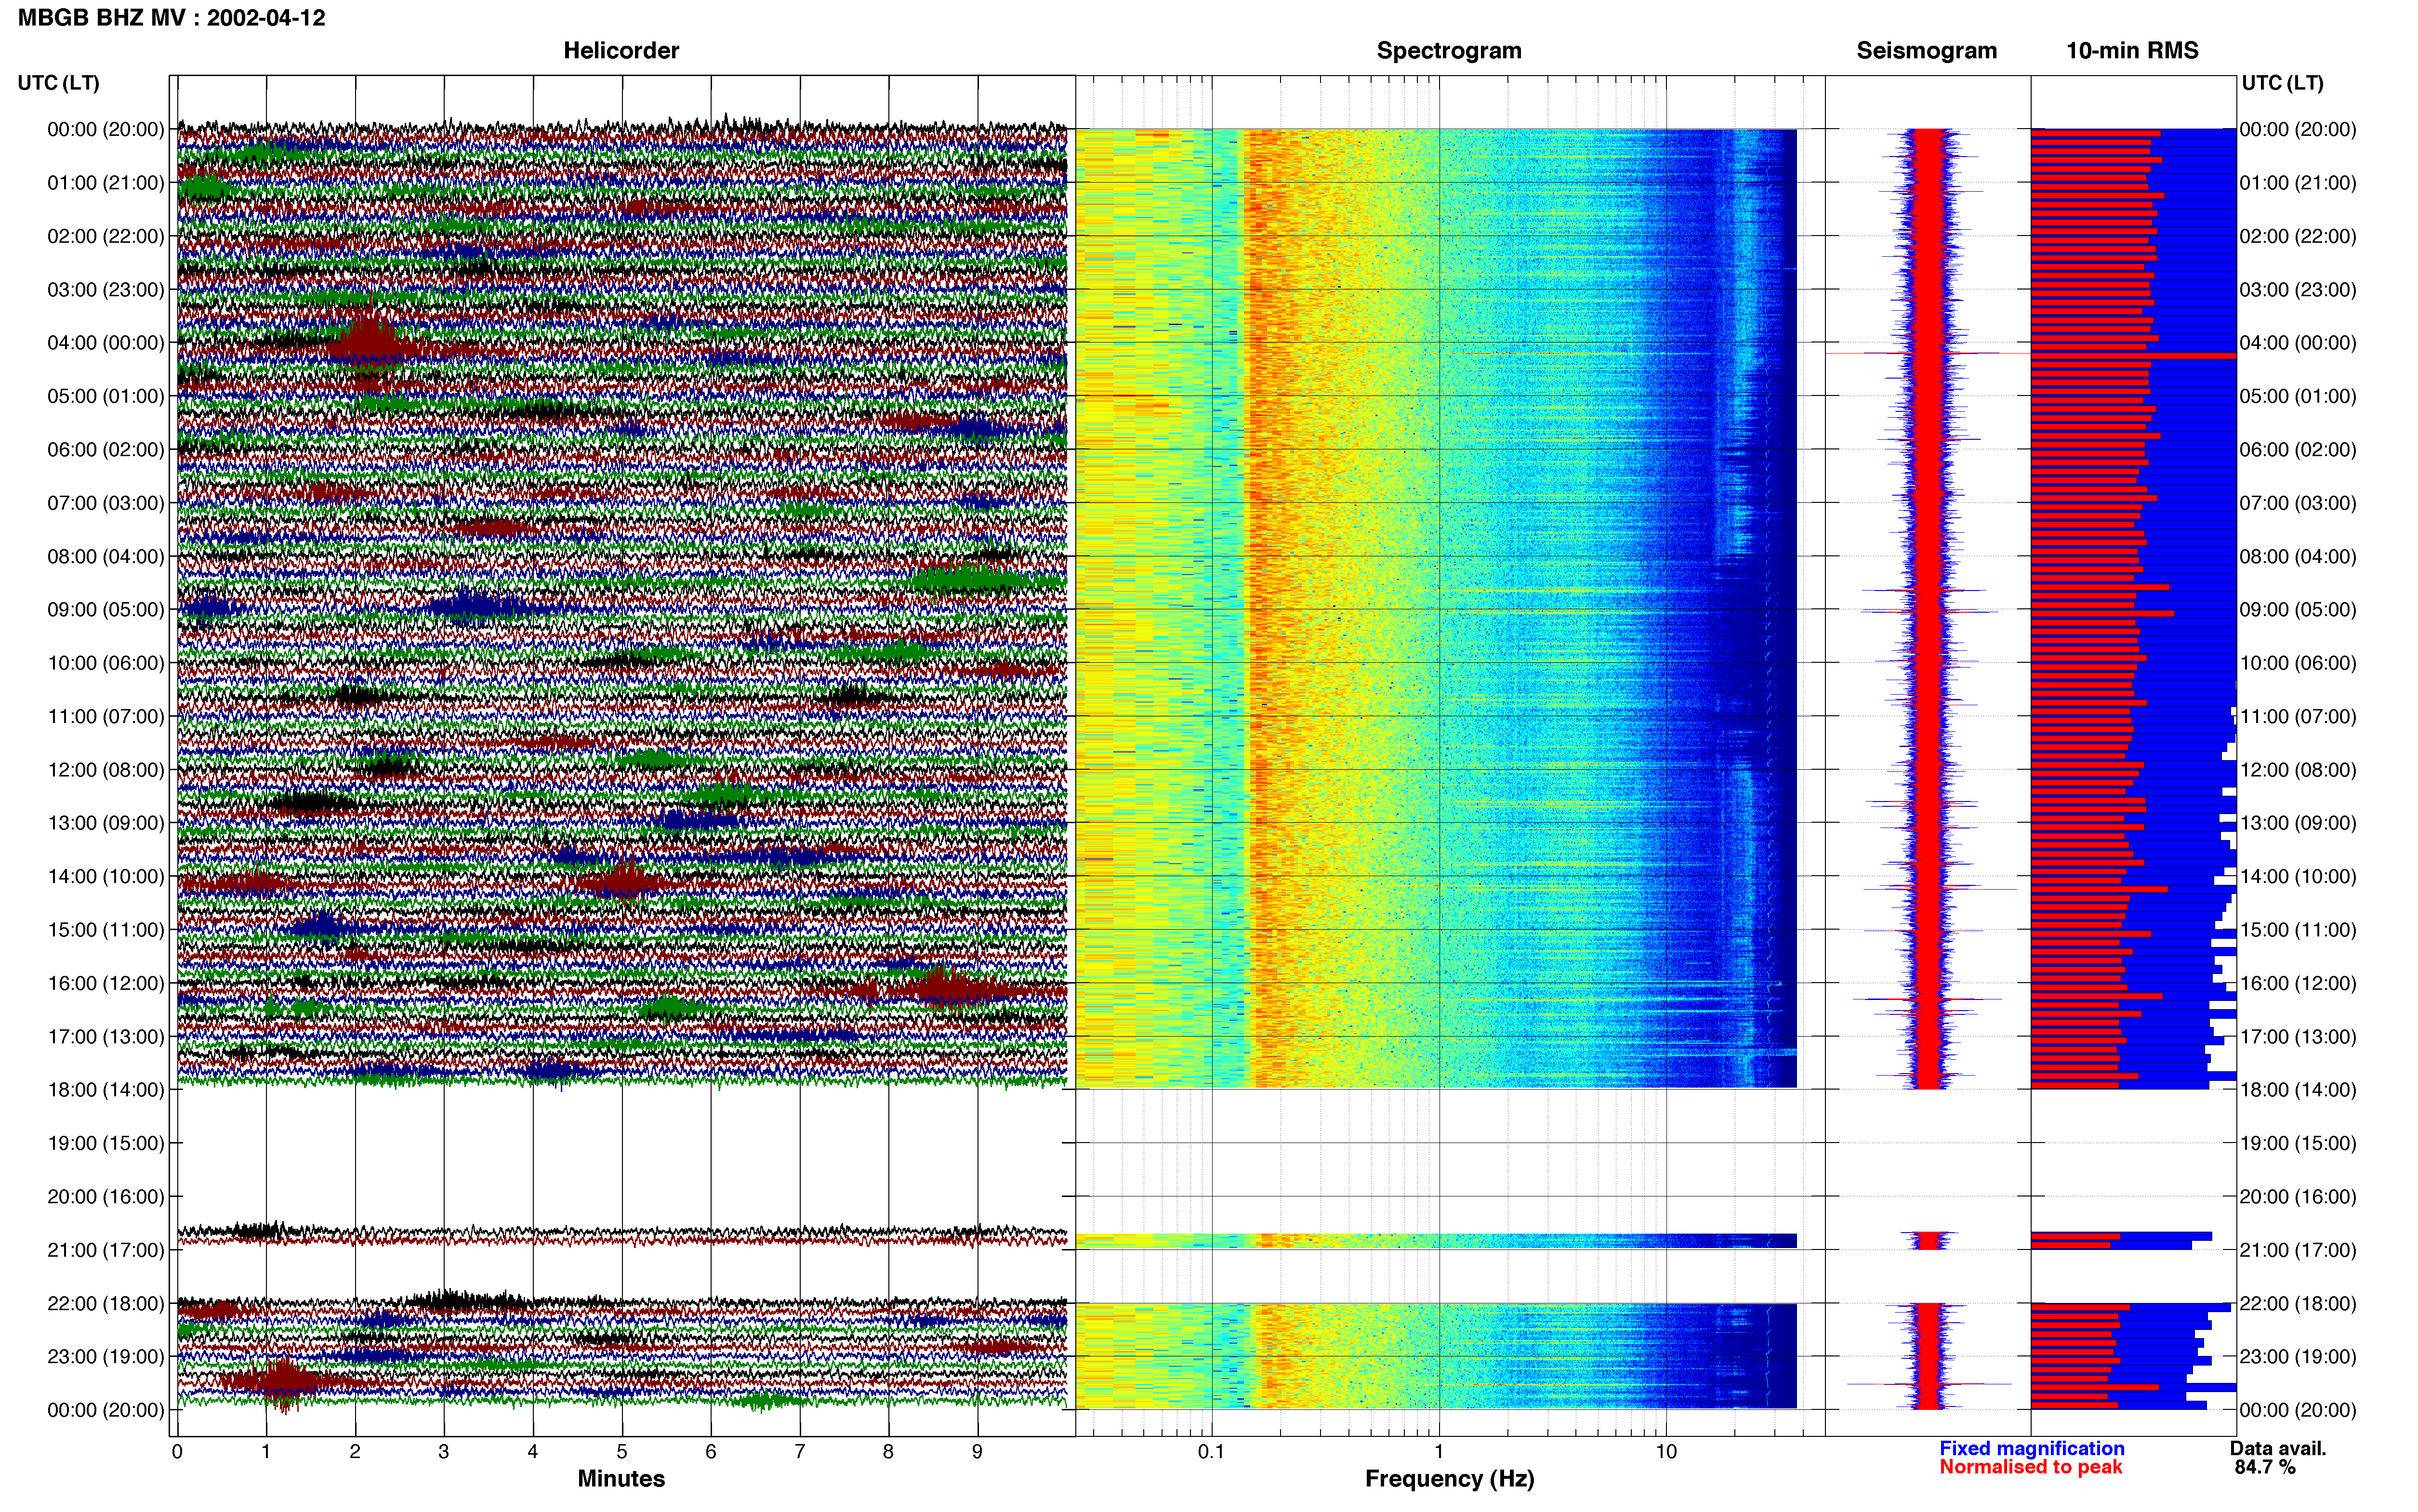Select minute tick '7' on Helicorder axis
Screen dimensions: 2418x1512
click(800, 1452)
